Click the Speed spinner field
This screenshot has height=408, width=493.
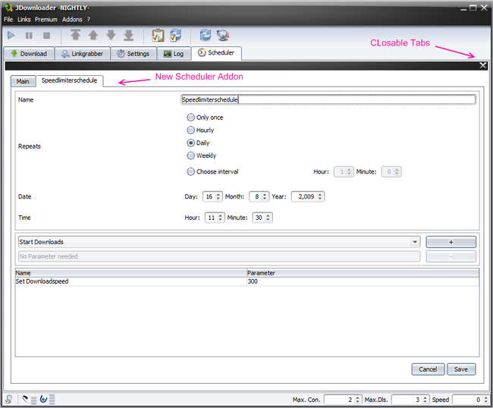pyautogui.click(x=471, y=400)
